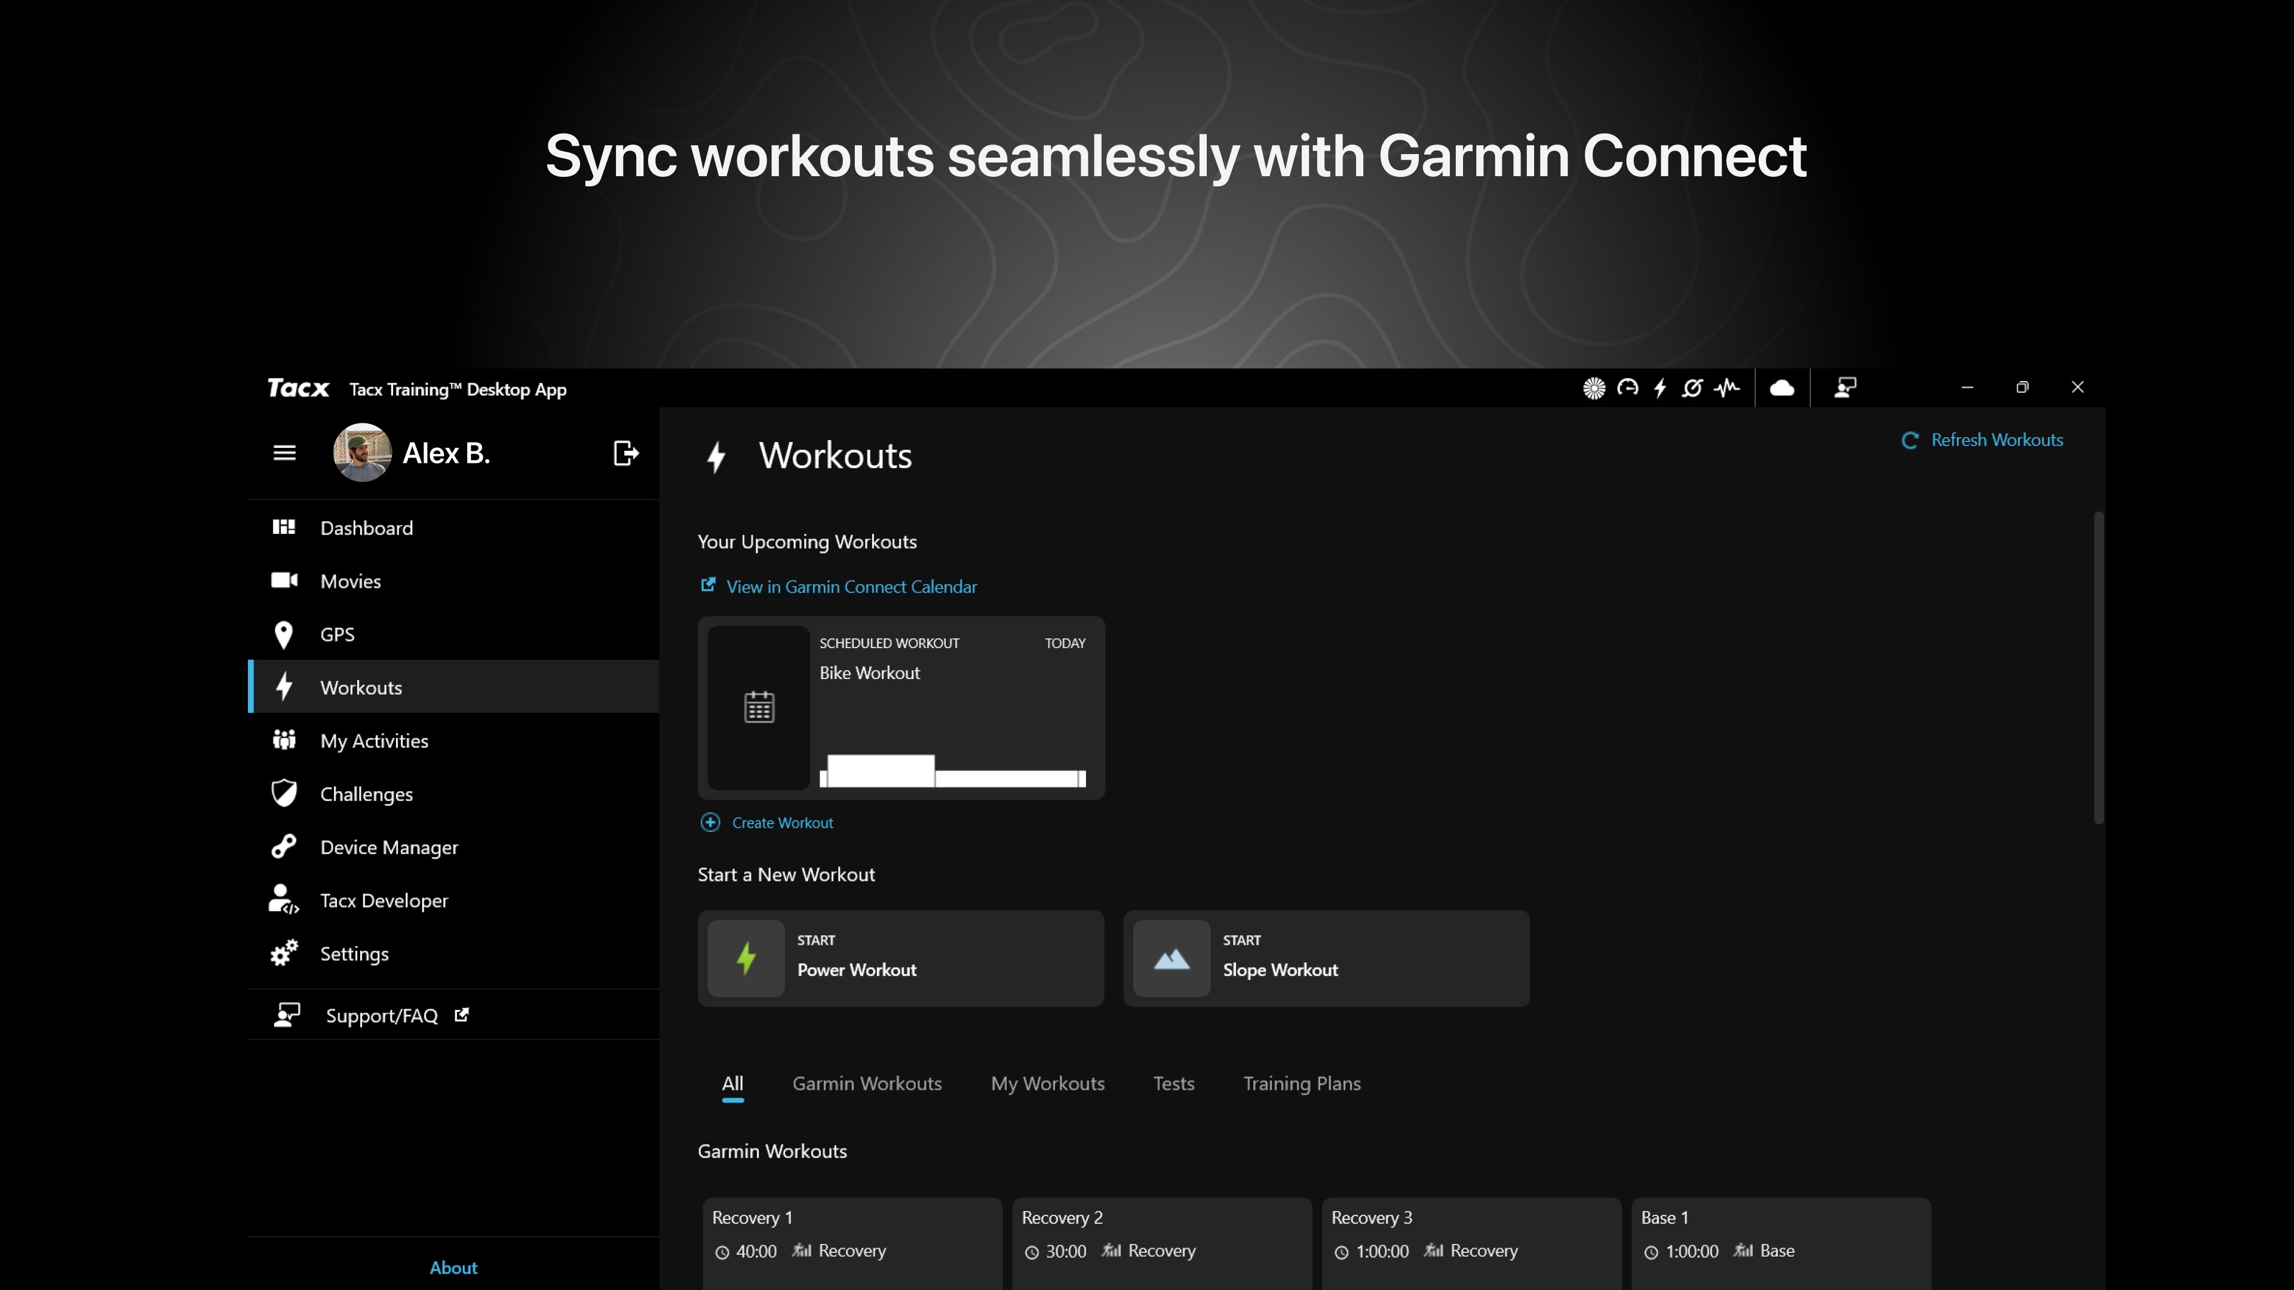The height and width of the screenshot is (1290, 2294).
Task: Open View in Garmin Connect Calendar
Action: tap(839, 586)
